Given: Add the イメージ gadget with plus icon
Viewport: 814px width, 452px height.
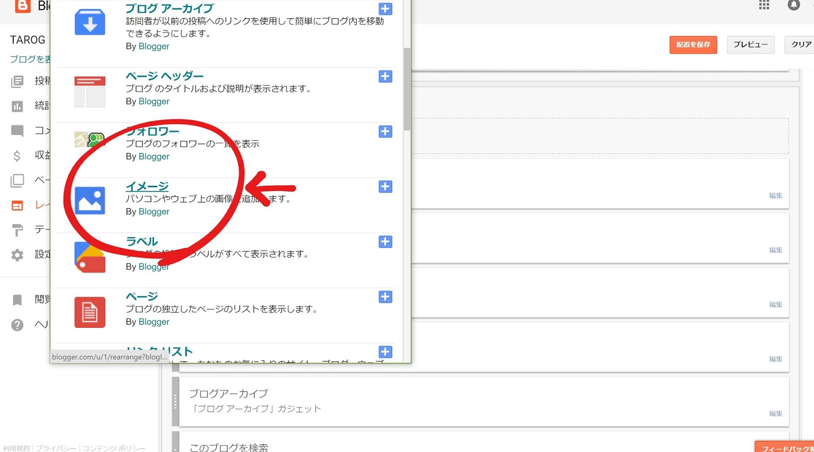Looking at the screenshot, I should 385,186.
